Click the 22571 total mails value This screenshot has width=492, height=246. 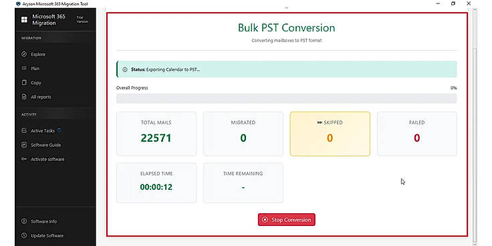[x=156, y=138]
